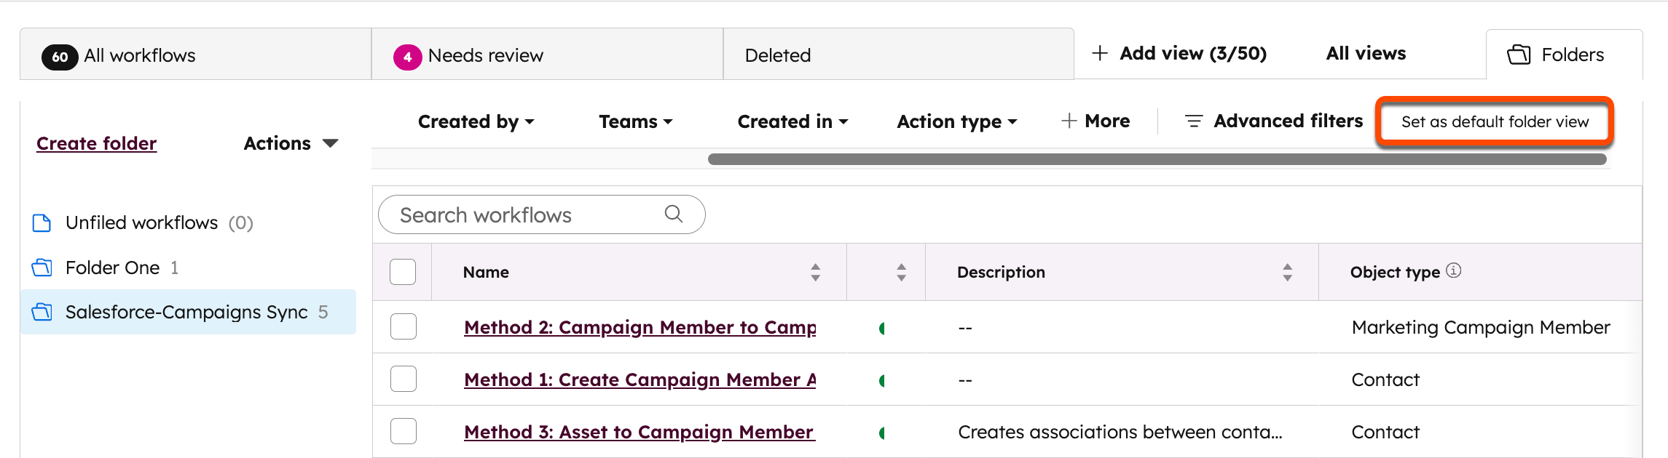Expand the Created in filter
Screen dimensions: 1668x458
tap(792, 121)
